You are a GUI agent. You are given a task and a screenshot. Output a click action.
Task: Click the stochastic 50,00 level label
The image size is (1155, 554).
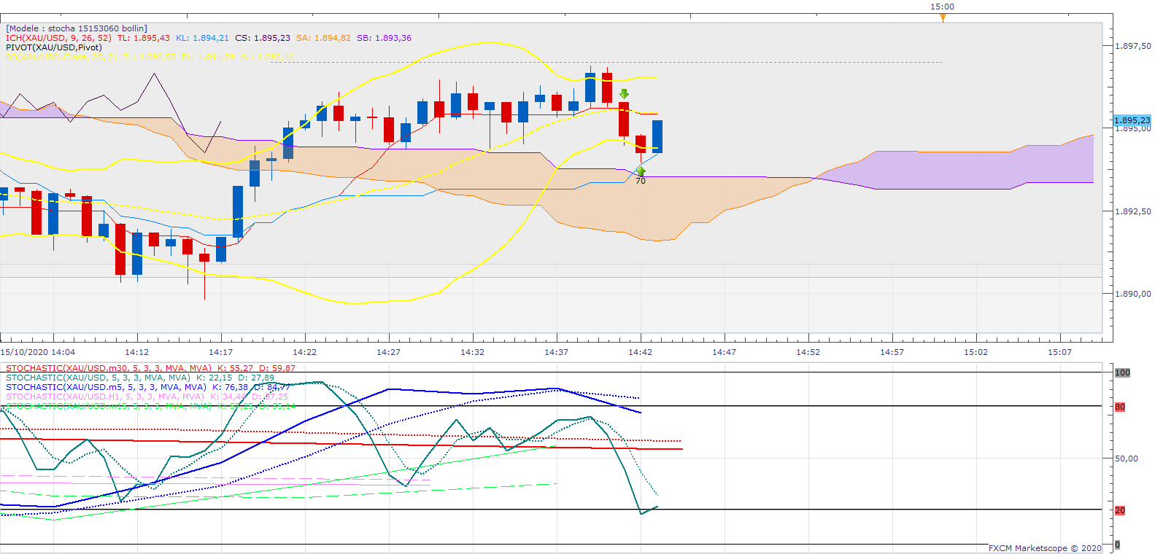pyautogui.click(x=1127, y=459)
